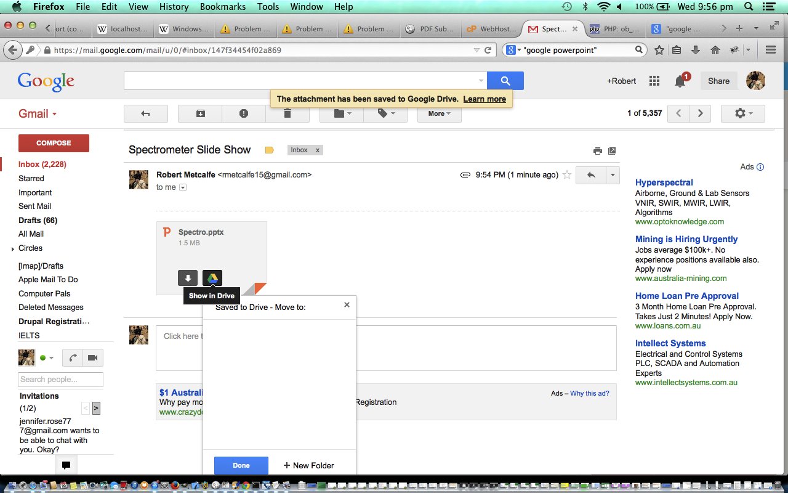
Task: Click the Spotlight search icon
Action: pos(749,7)
